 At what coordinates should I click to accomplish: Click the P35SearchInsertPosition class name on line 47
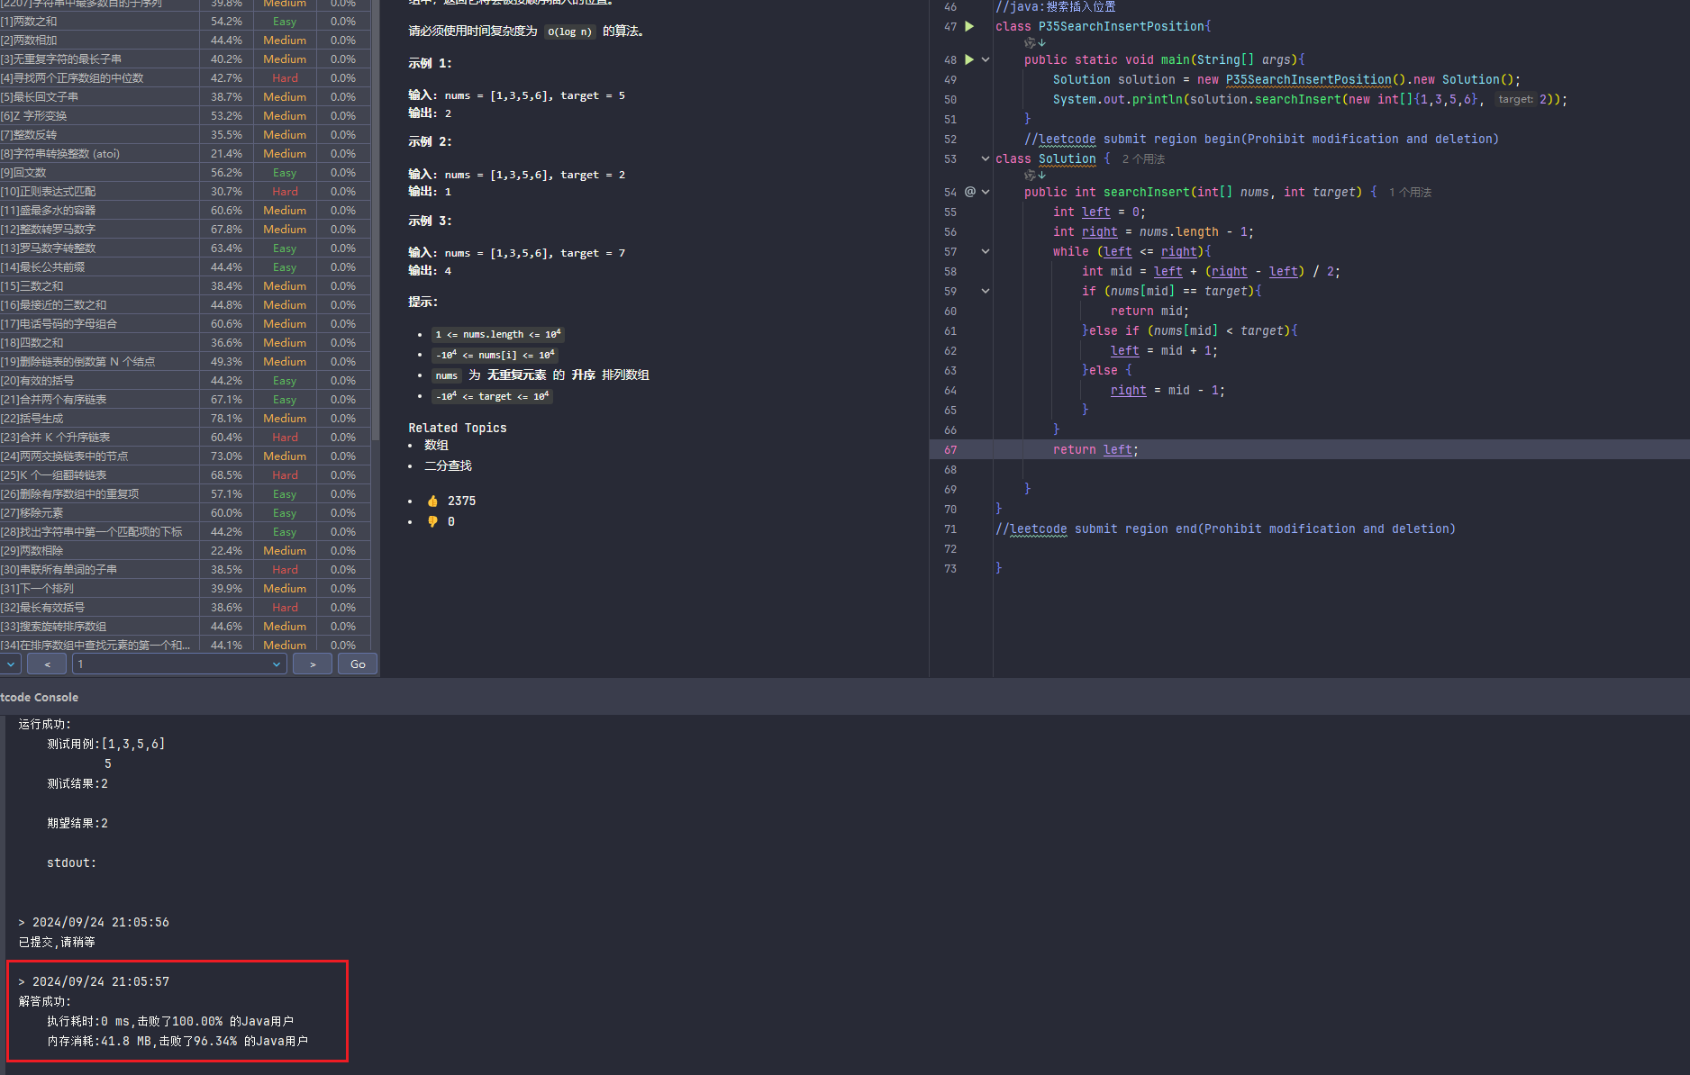[1122, 26]
